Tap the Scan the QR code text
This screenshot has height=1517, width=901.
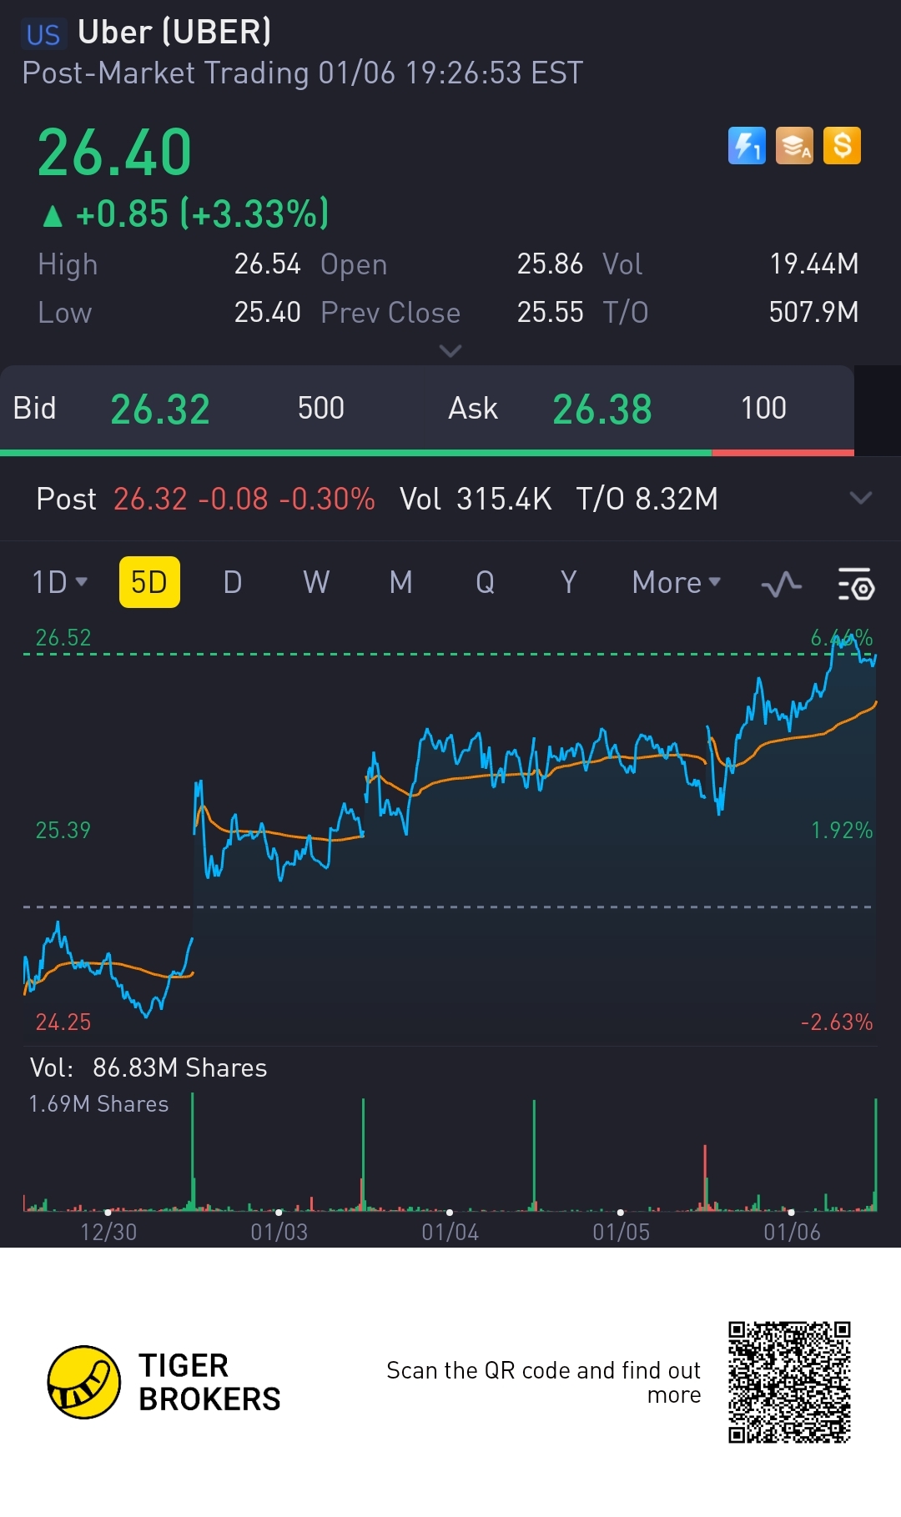tap(544, 1383)
